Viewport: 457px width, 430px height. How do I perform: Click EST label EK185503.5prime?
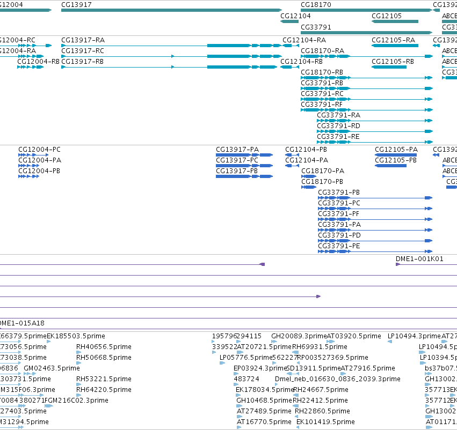[76, 336]
